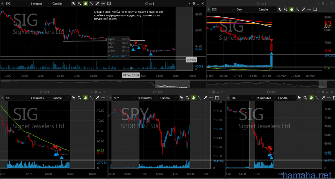Open the settings gear of the Day chart panel

[x=323, y=3]
